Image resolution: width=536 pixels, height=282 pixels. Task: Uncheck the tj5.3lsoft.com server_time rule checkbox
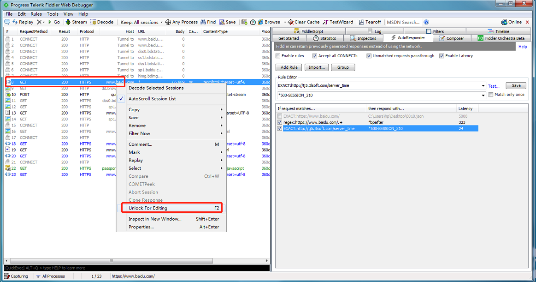(280, 129)
